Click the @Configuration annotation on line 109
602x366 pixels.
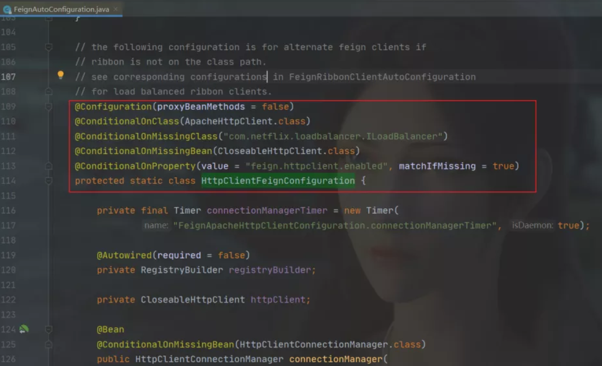click(113, 107)
